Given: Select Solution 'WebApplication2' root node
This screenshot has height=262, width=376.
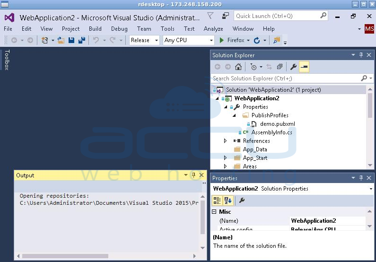Looking at the screenshot, I should pyautogui.click(x=273, y=90).
